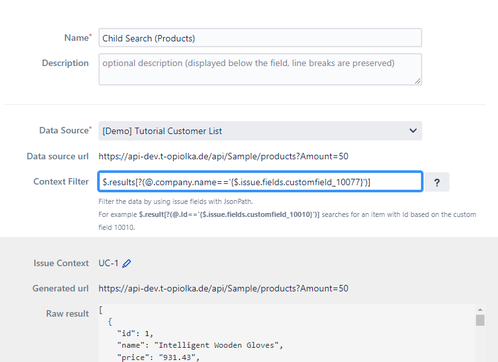Click the question mark help button
498x362 pixels.
pyautogui.click(x=437, y=183)
